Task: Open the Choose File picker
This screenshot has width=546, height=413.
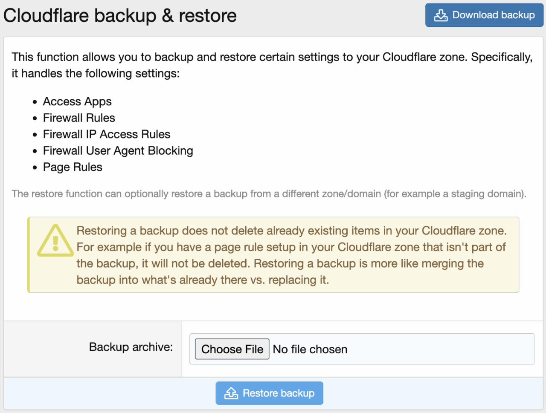Action: click(232, 349)
